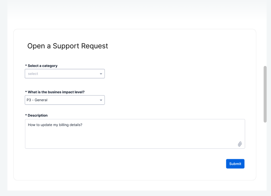Click asterisk beside Description label
Viewport: 271px width, 196px height.
(x=26, y=115)
